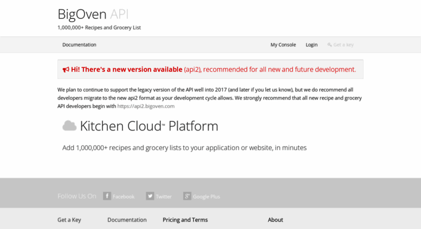Click the Facebook icon in footer
421x229 pixels.
(107, 196)
